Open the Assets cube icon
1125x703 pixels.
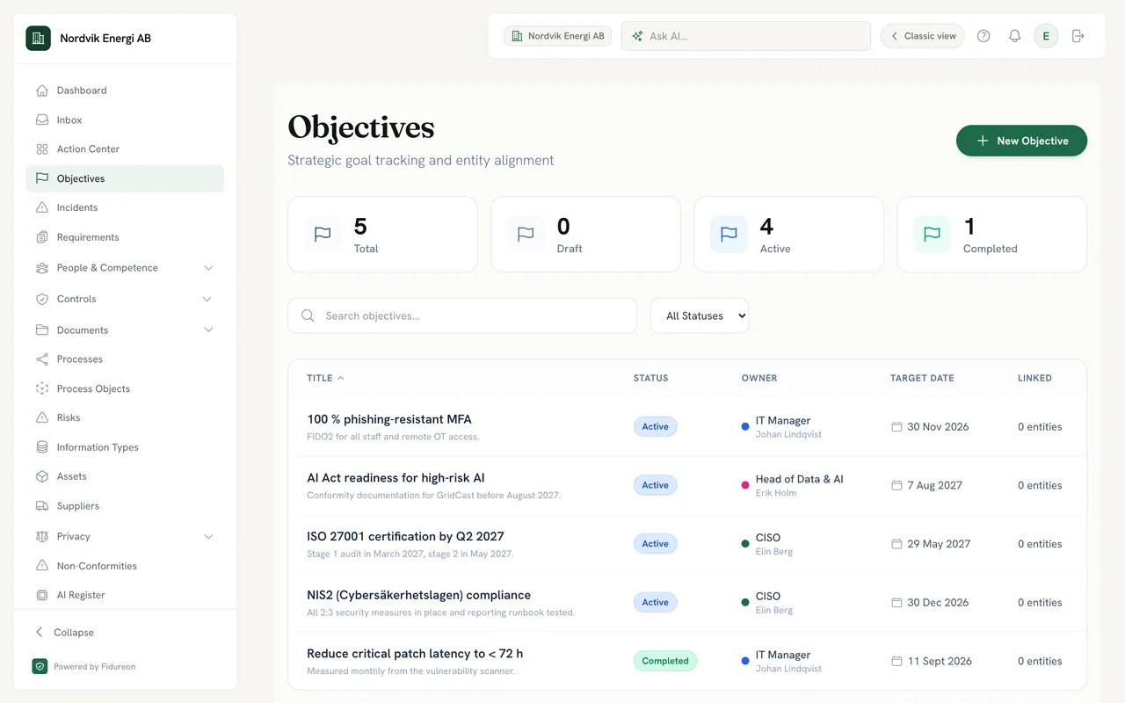pyautogui.click(x=41, y=476)
